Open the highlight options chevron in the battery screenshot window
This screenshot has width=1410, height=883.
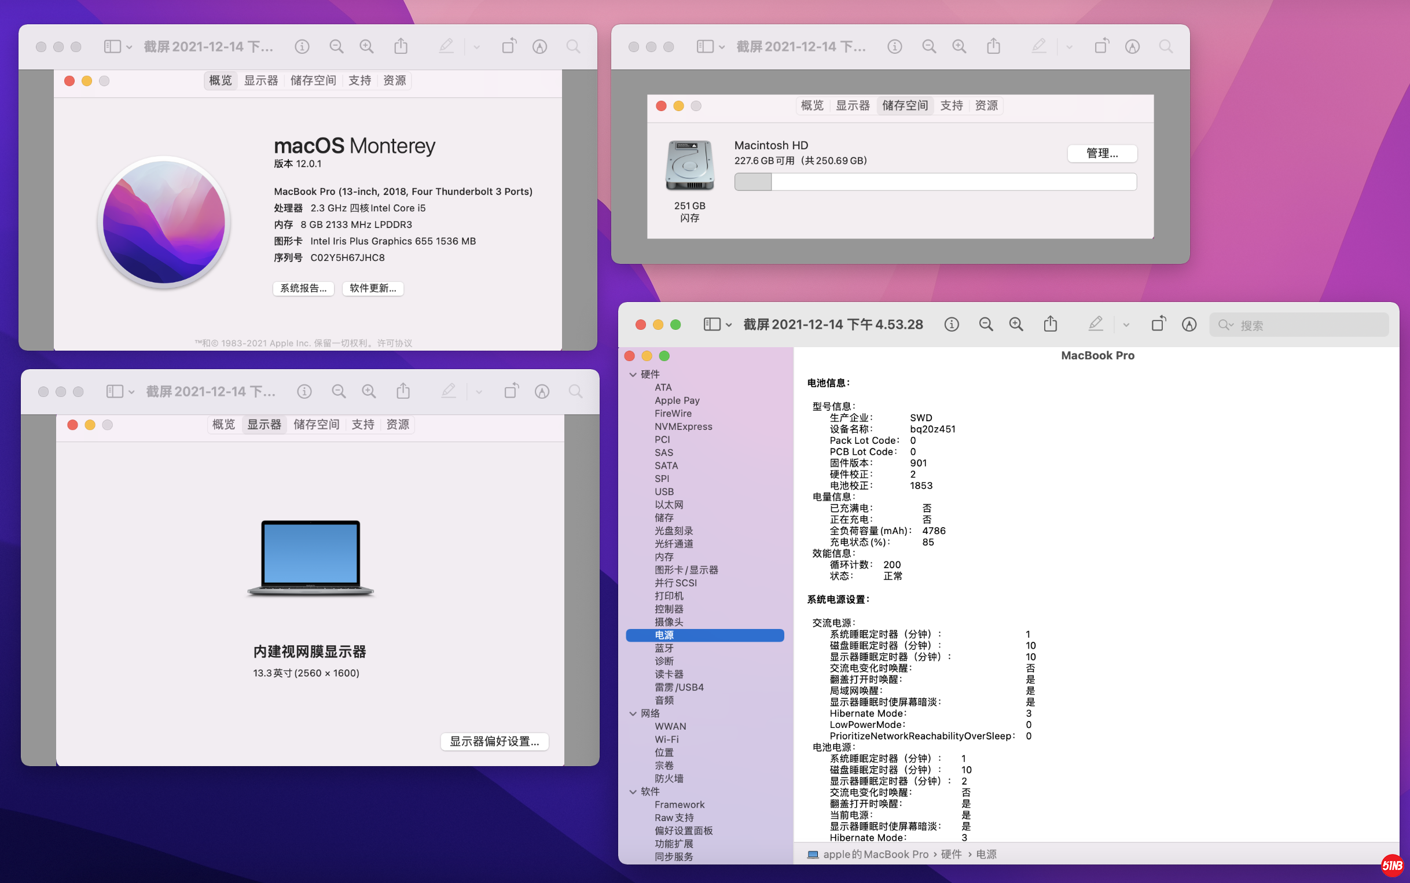1126,325
